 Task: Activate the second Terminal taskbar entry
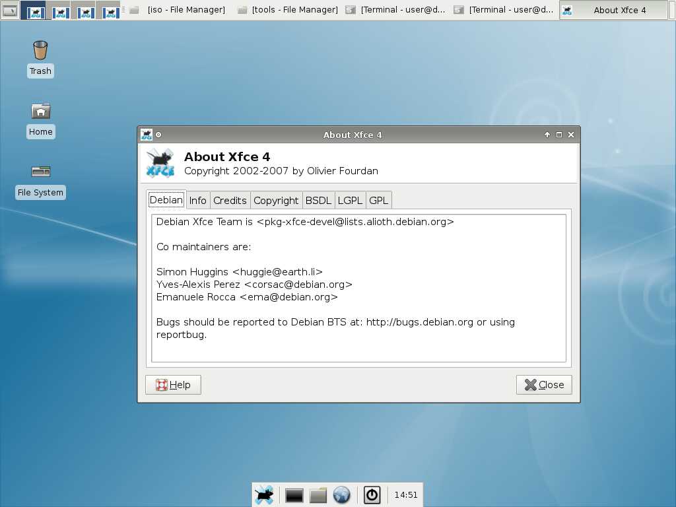point(504,10)
